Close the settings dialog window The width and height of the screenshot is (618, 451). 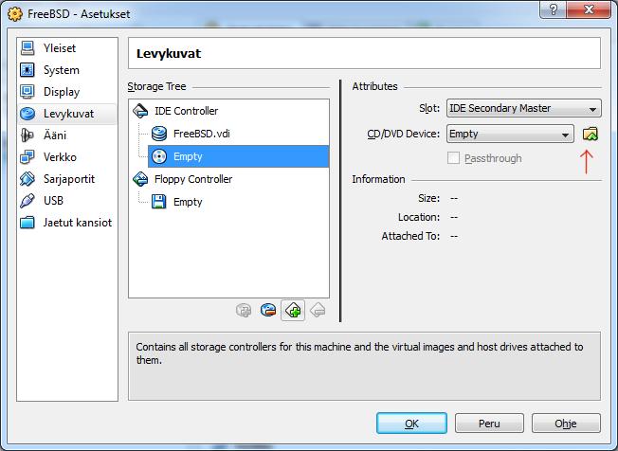click(x=589, y=9)
